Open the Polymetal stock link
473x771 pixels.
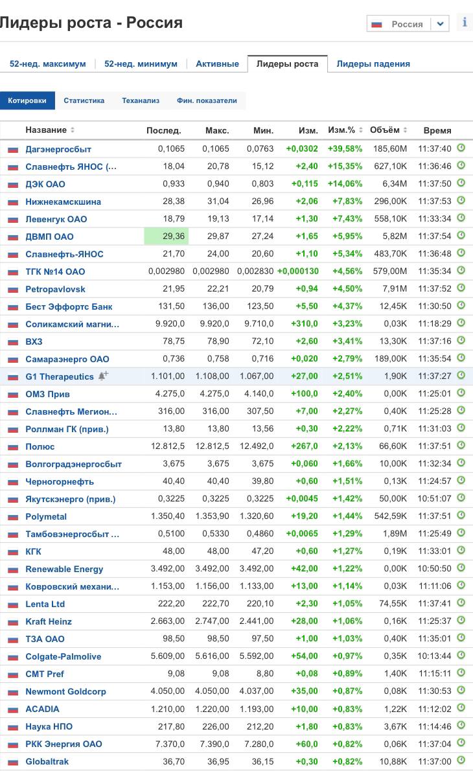pos(46,516)
